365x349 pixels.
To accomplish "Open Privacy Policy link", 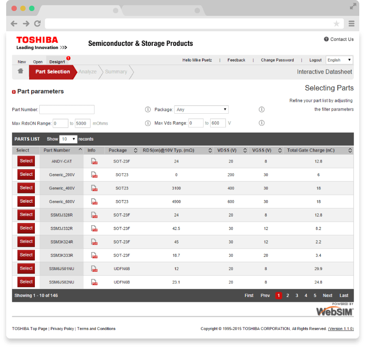I will 62,329.
